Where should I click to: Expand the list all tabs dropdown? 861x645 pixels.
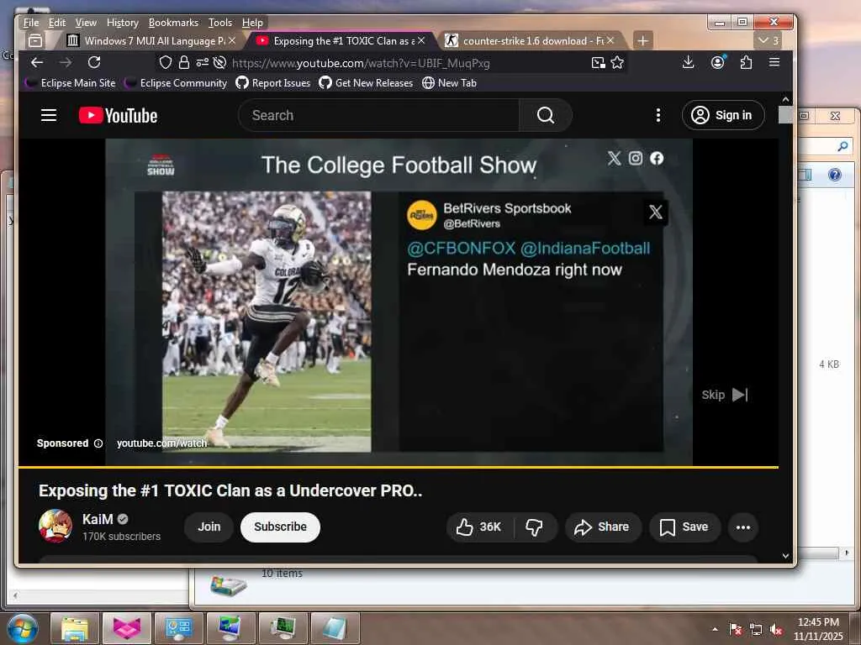click(768, 40)
